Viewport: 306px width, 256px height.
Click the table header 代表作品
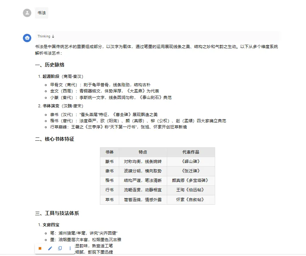pos(191,152)
